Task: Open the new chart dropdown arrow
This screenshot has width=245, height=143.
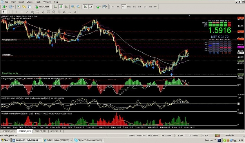Action: 7,7
